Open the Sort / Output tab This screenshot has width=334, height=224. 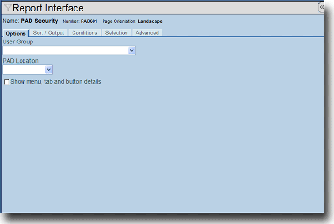click(48, 33)
